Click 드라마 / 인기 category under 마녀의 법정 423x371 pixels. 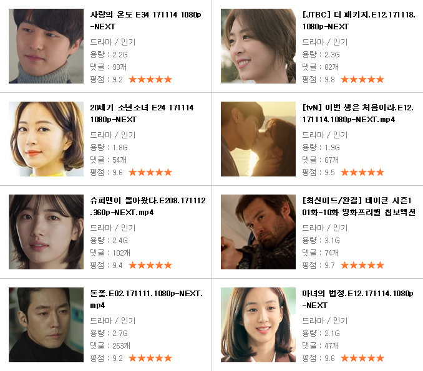325,320
